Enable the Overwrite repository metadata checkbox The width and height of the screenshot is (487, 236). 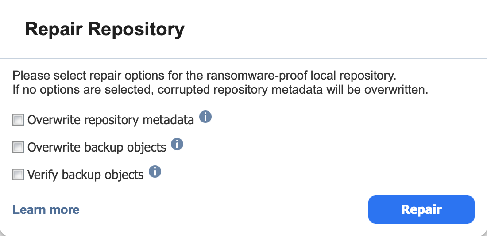(18, 120)
